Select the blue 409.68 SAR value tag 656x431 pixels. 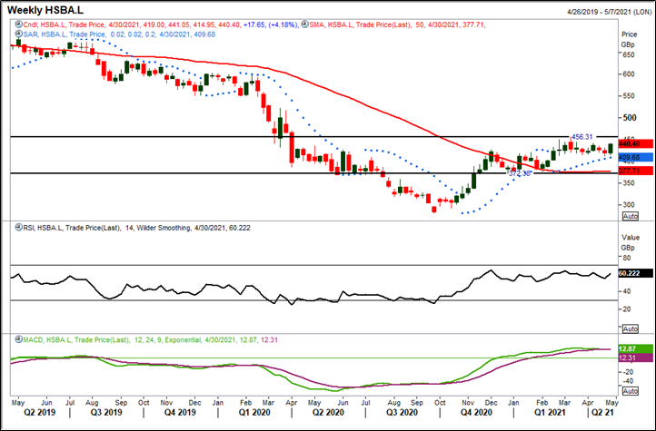[635, 158]
